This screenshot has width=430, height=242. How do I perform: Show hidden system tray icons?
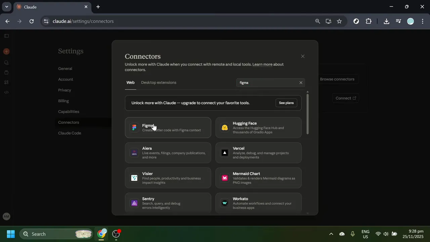tap(331, 234)
